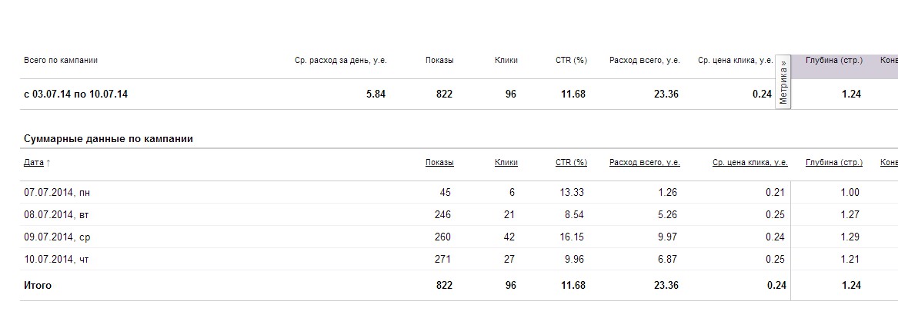Sort by Расход всего, у.е. header
Viewport: 898px width, 318px height.
(x=644, y=162)
